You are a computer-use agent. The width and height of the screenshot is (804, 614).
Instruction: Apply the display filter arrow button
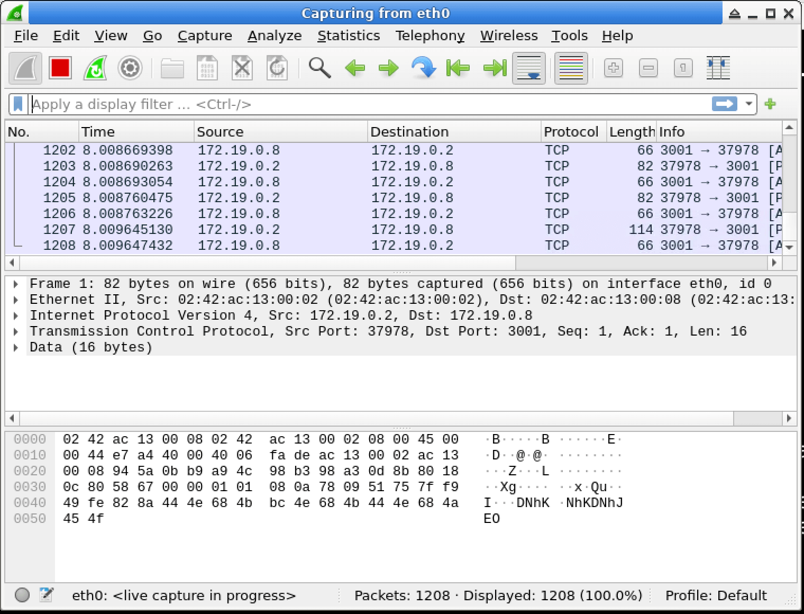tap(725, 104)
